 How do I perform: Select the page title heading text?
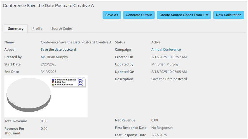(x=48, y=5)
